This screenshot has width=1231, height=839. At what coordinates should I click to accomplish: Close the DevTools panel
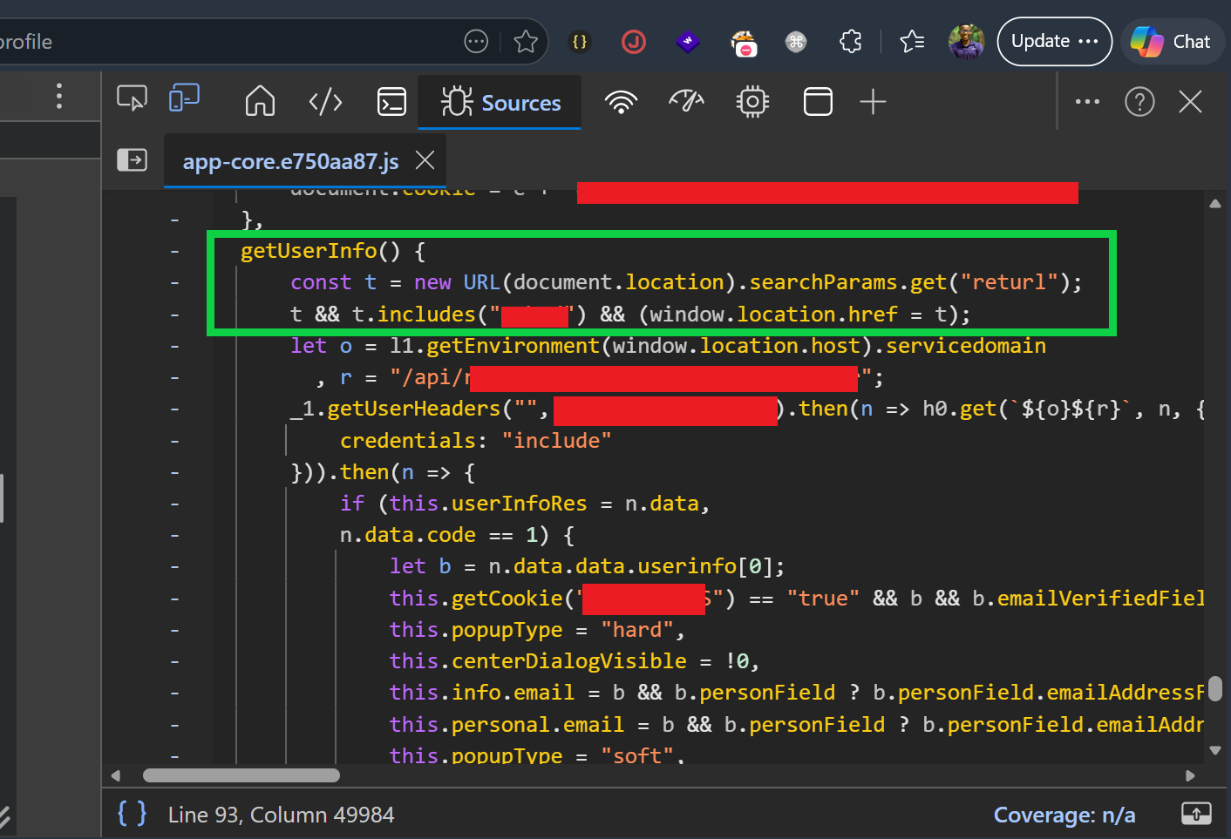[1190, 102]
